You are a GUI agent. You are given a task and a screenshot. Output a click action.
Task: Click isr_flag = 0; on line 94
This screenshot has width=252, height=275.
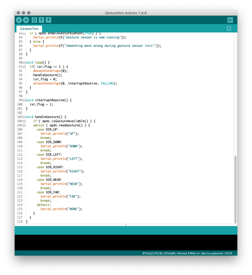[x=45, y=79]
